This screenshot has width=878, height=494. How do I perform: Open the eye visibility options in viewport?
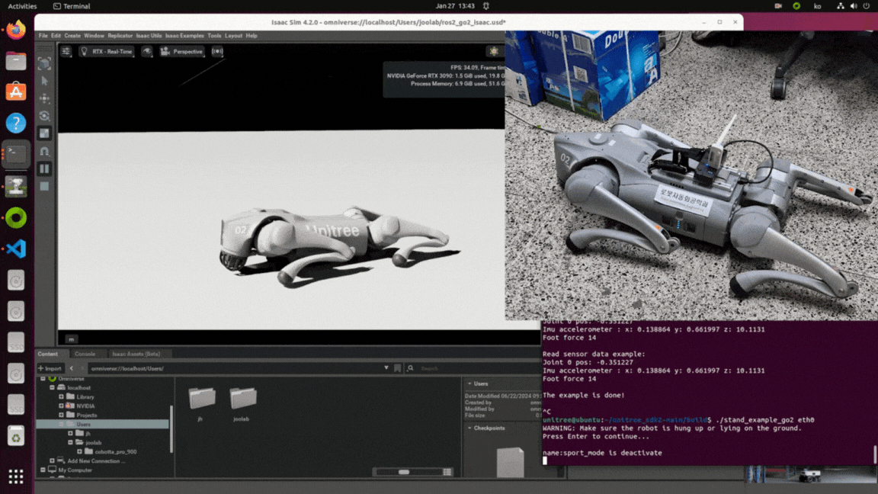pos(147,52)
